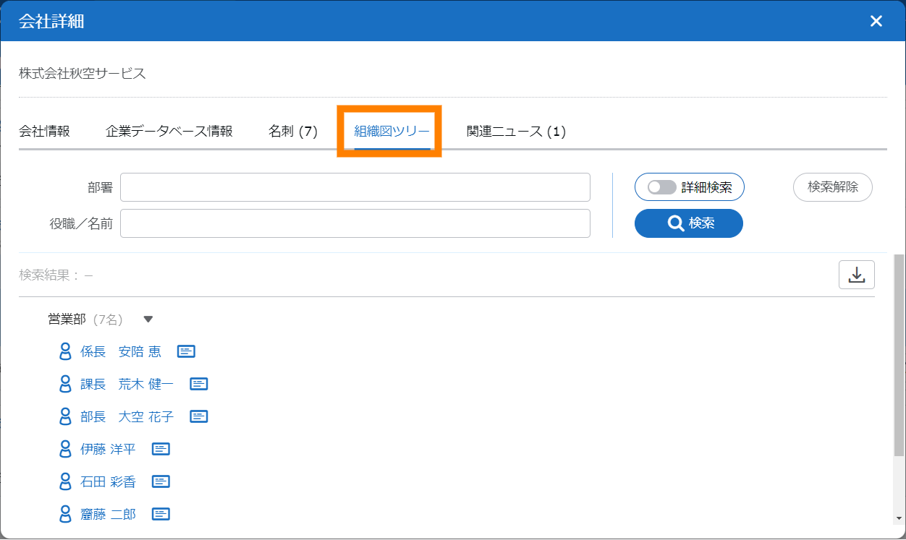
Task: Collapse the 営業部 department tree
Action: 148,319
